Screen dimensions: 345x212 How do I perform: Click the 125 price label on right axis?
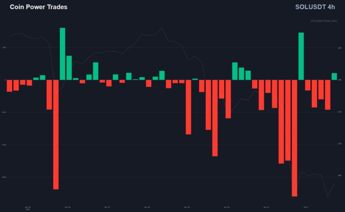pos(339,48)
